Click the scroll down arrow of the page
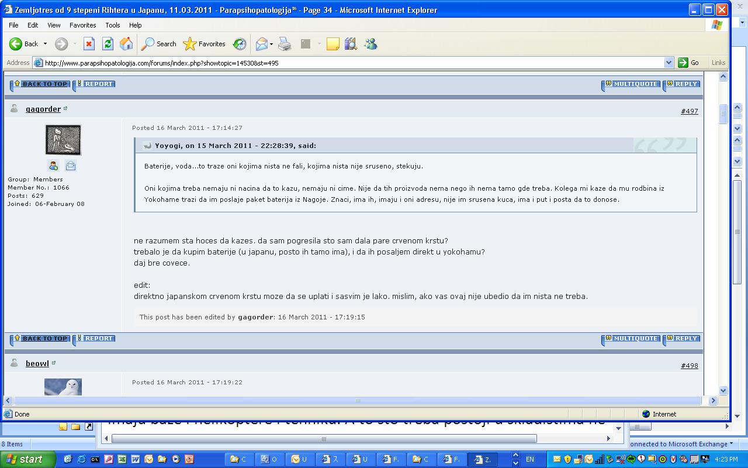 (723, 391)
